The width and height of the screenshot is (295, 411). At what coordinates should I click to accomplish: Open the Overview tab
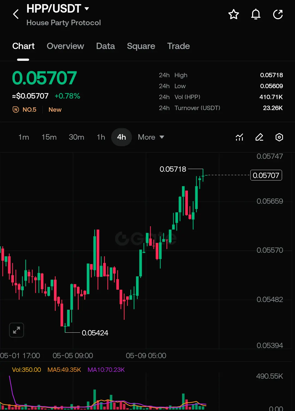pos(65,46)
